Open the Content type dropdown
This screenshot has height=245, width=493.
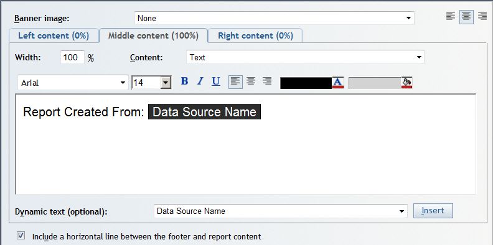pyautogui.click(x=305, y=57)
